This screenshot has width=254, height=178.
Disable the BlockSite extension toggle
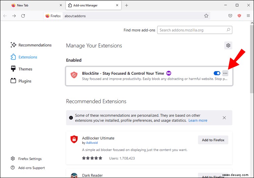point(217,73)
